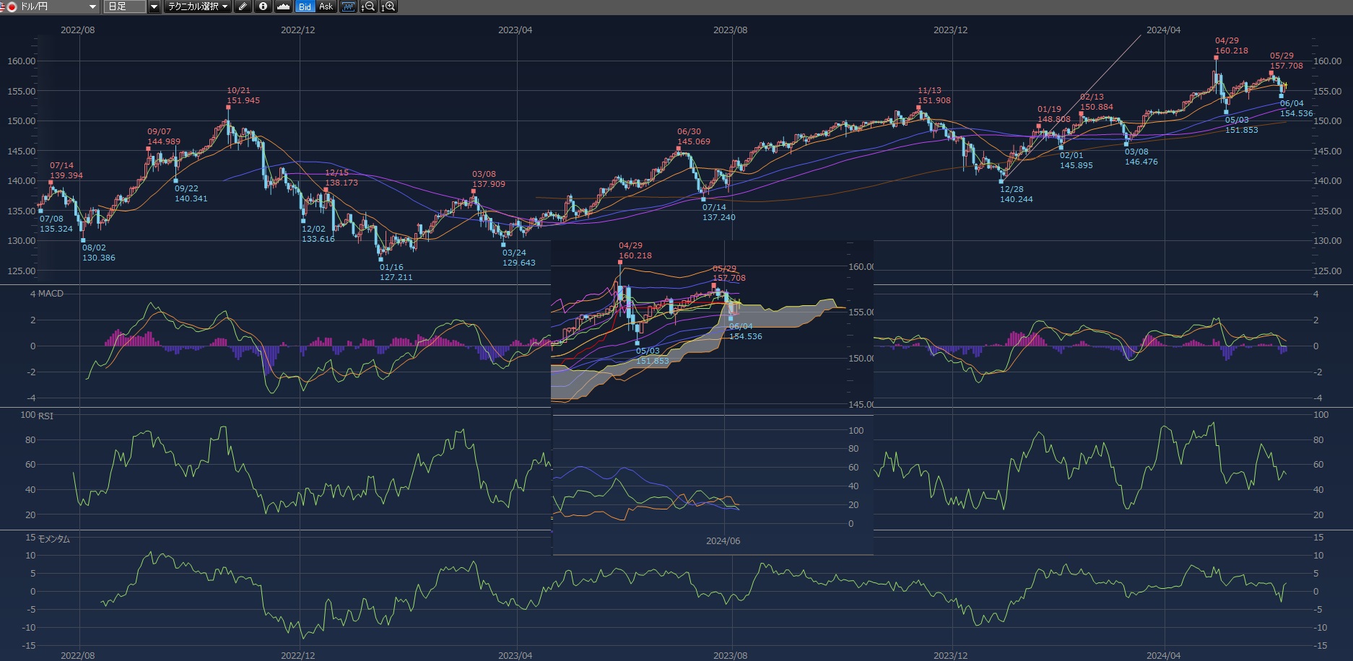Viewport: 1353px width, 661px height.
Task: Open the ドル/円 currency pair dropdown
Action: tap(92, 6)
